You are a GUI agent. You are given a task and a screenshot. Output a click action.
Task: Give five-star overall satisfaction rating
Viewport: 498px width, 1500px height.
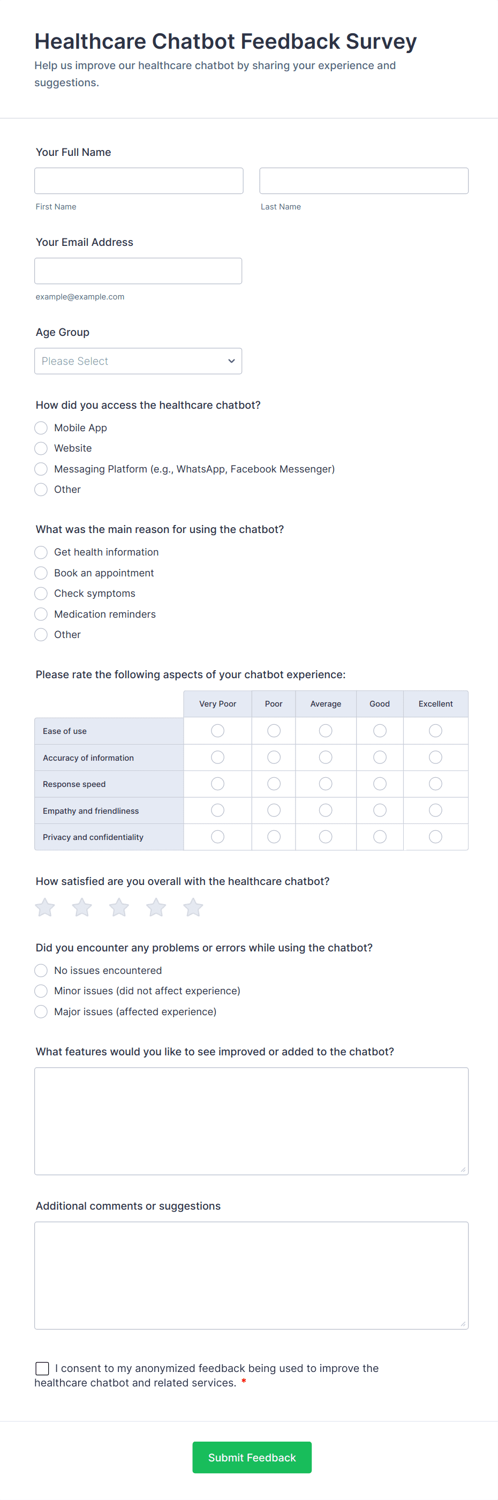[x=193, y=907]
